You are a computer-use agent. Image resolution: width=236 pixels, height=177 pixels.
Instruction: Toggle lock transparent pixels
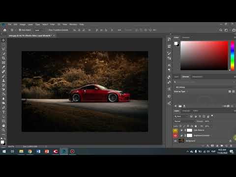pyautogui.click(x=180, y=126)
